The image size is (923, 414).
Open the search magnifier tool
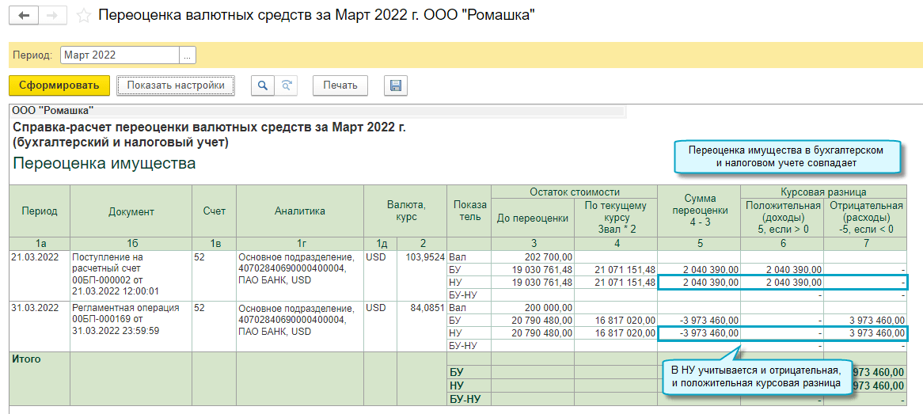263,85
